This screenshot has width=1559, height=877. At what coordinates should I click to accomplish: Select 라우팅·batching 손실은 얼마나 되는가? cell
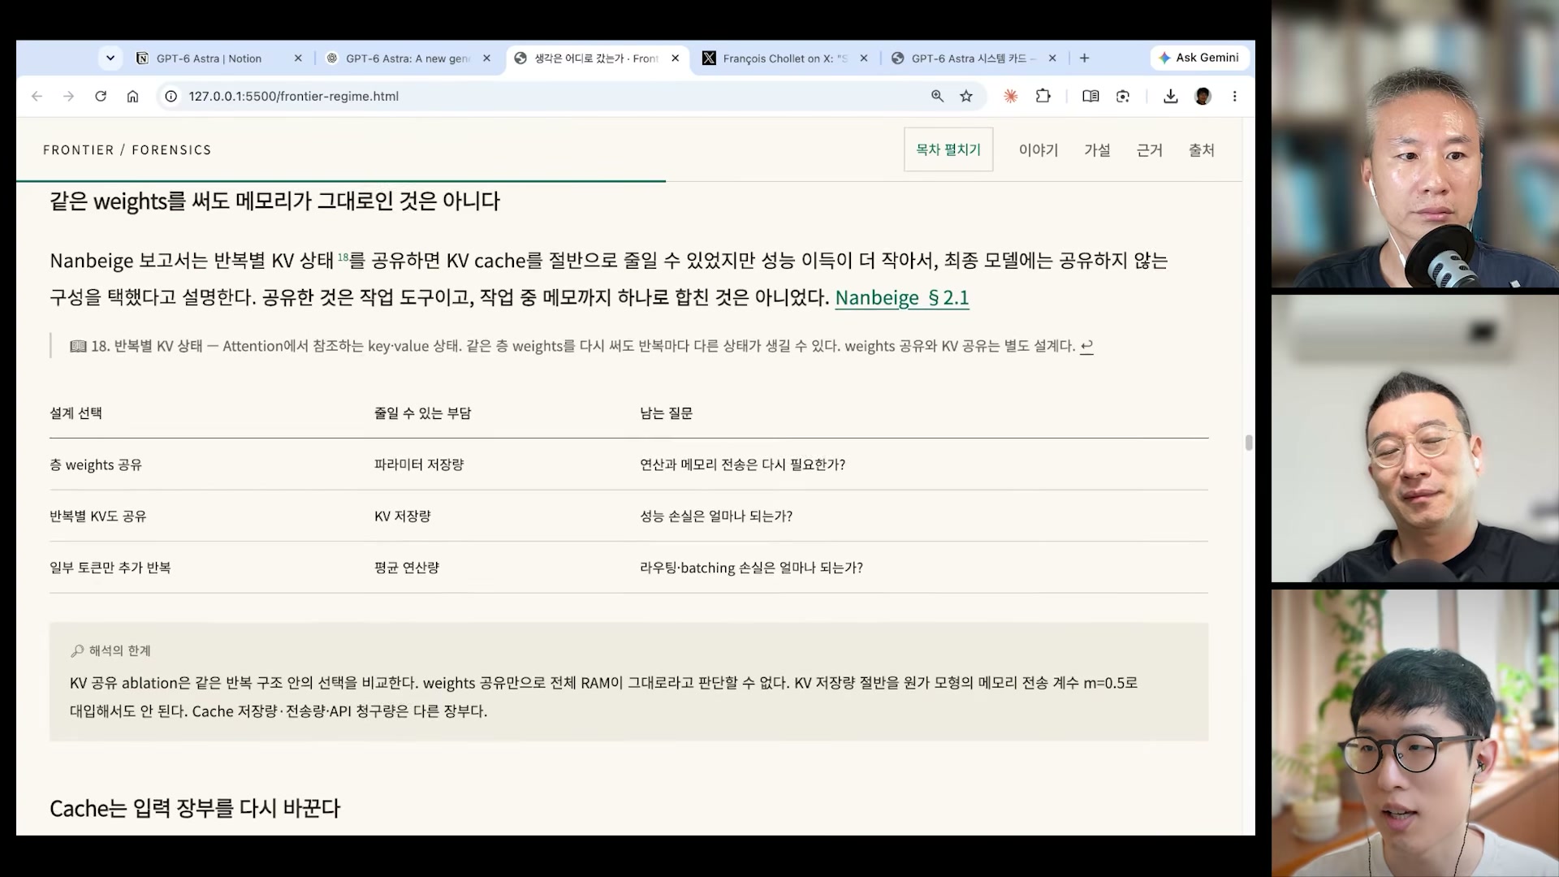pyautogui.click(x=751, y=568)
